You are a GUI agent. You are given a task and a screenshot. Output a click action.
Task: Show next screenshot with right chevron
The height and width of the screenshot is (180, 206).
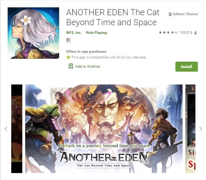pos(201,129)
